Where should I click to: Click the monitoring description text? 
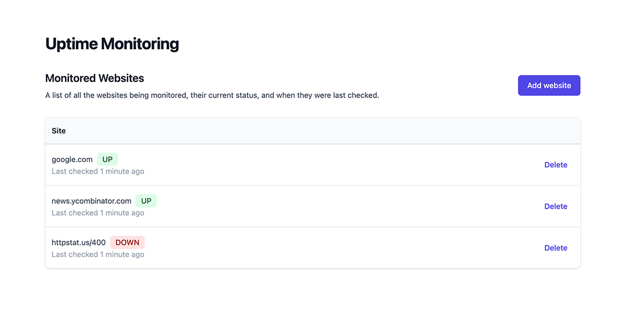212,95
